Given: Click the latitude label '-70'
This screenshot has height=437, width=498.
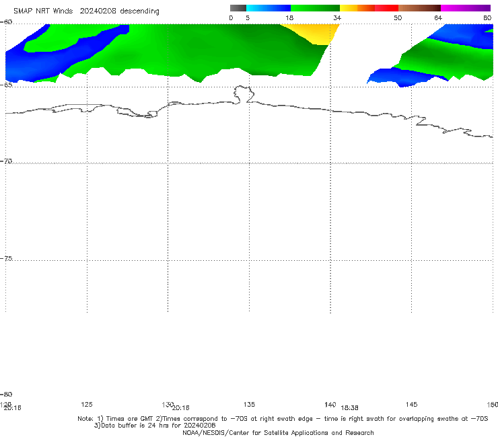Looking at the screenshot, I should [6, 161].
